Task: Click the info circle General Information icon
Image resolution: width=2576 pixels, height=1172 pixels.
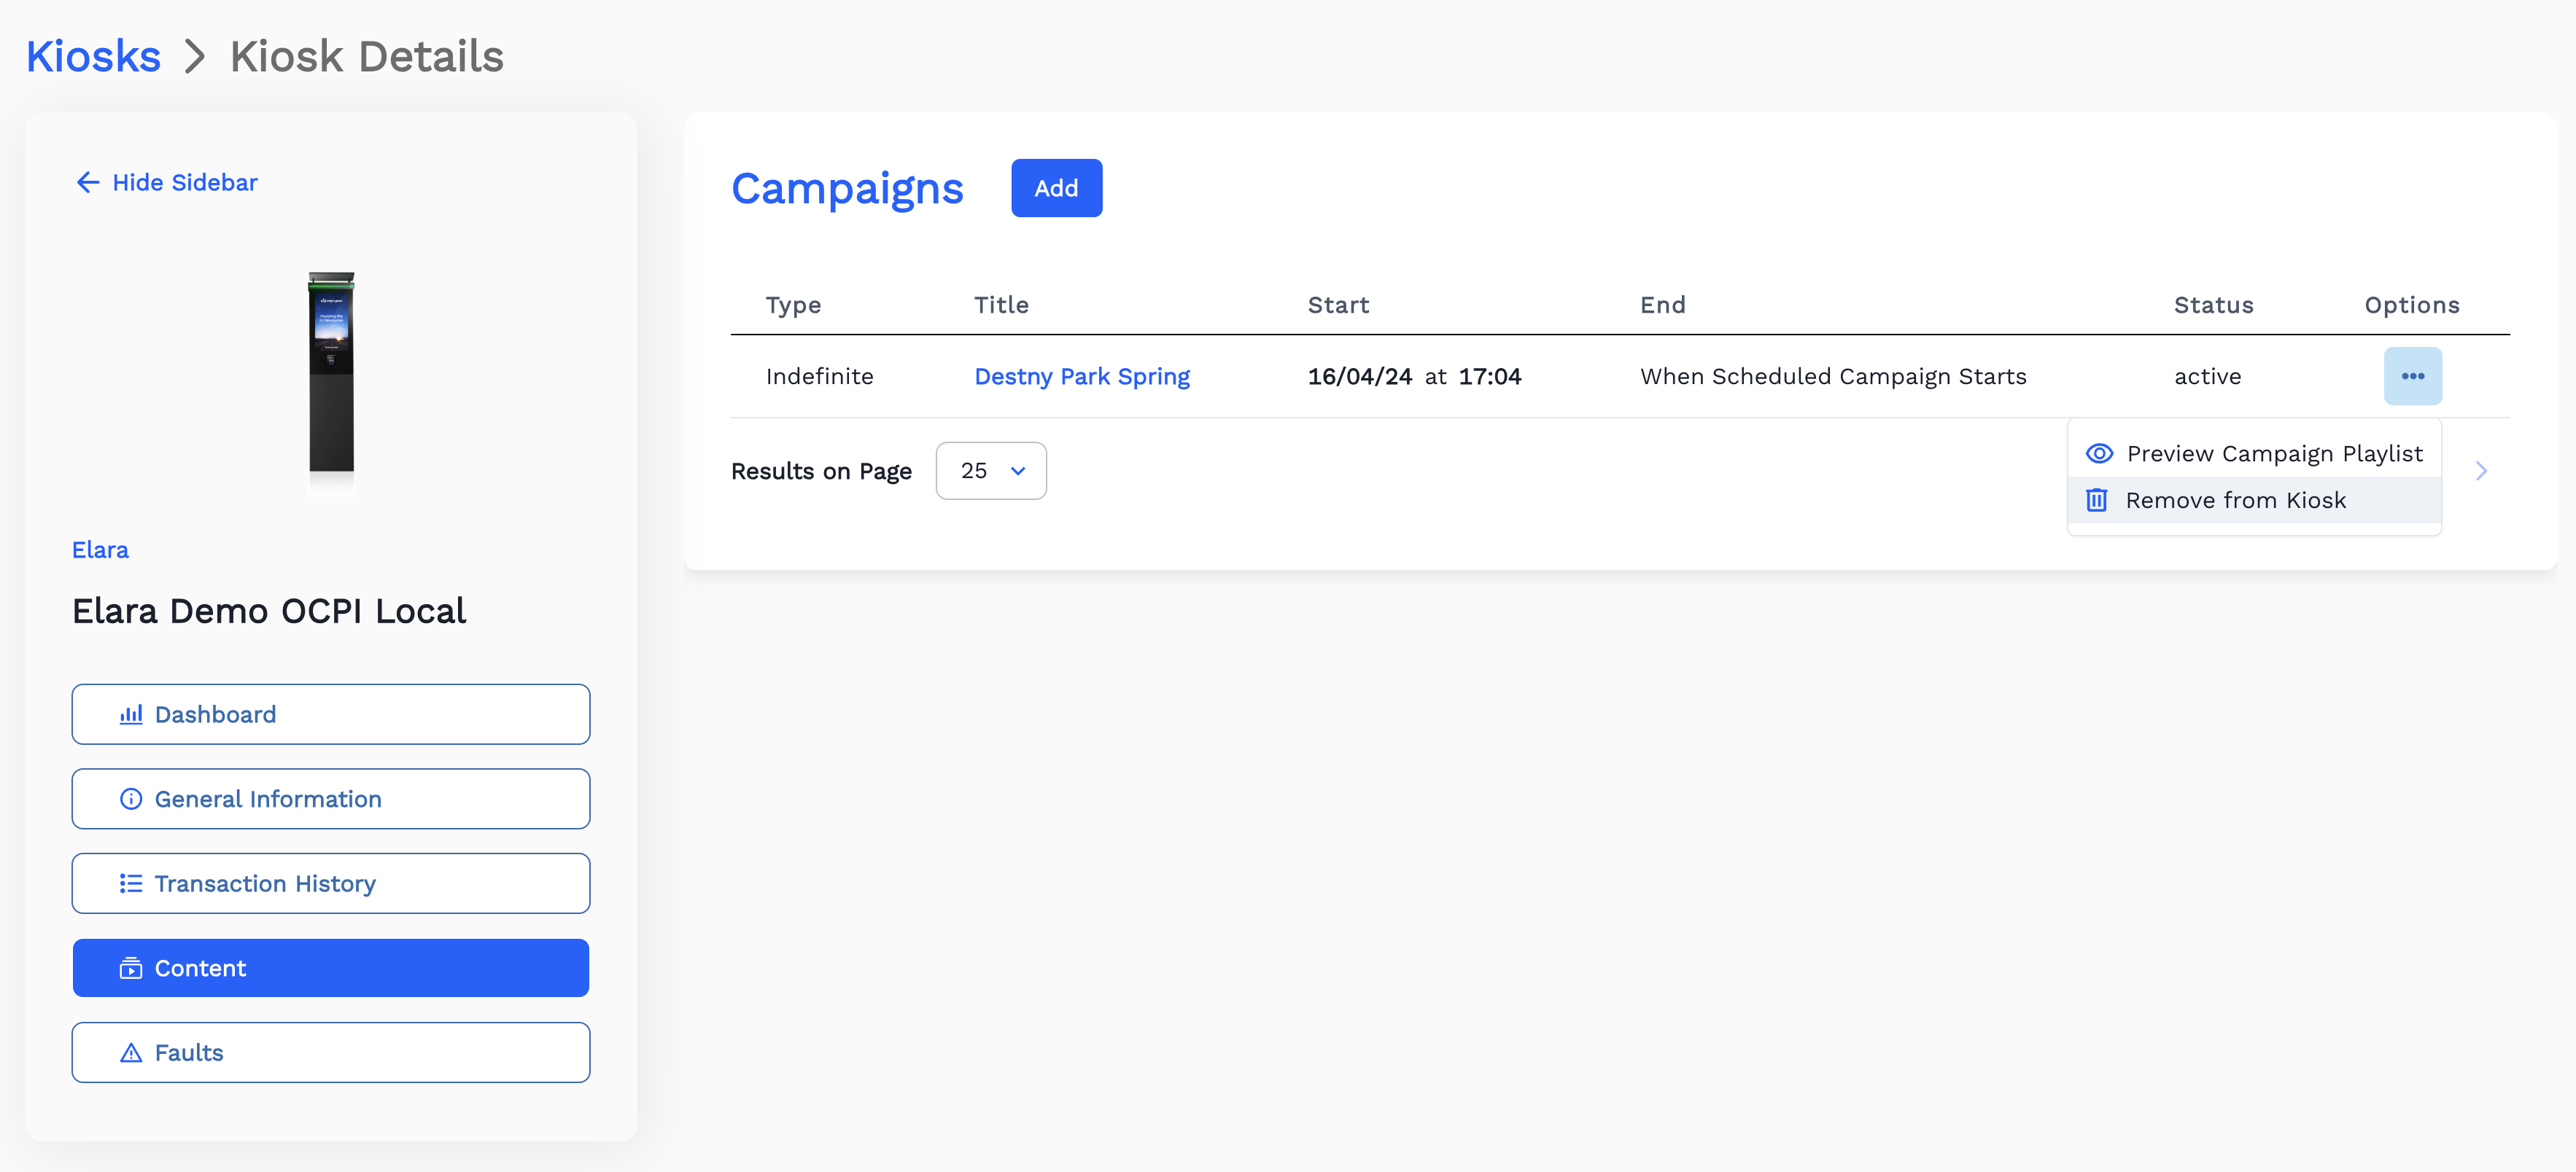Action: click(x=131, y=800)
